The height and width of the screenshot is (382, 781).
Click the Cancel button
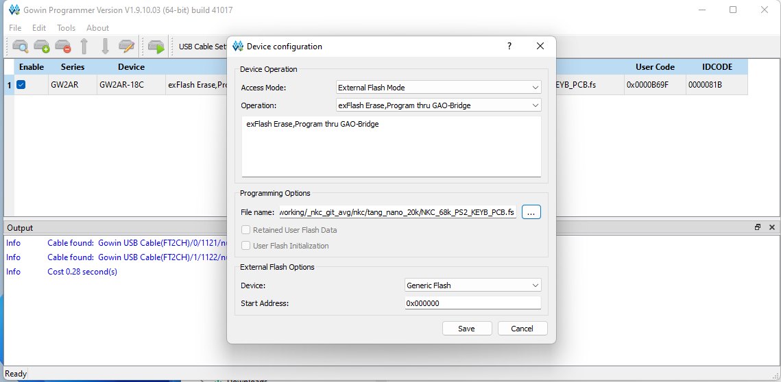tap(522, 329)
